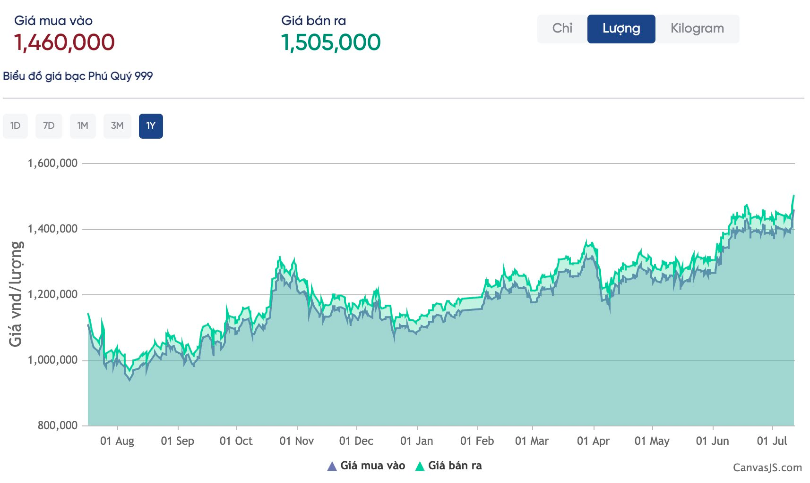
Task: Click the 1,460,000 buy price value
Action: (64, 42)
